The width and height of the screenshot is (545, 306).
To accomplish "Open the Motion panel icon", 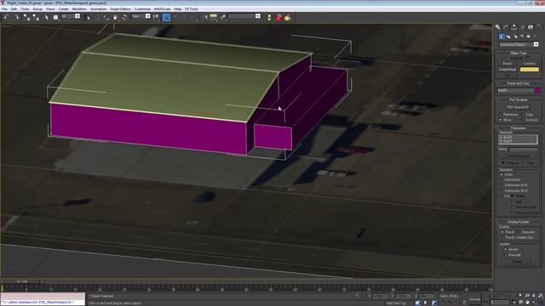I will (x=522, y=27).
